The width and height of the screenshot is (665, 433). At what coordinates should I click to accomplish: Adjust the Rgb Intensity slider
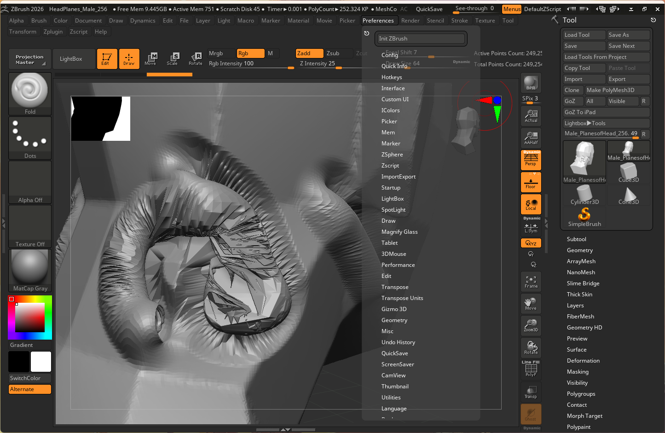[251, 64]
